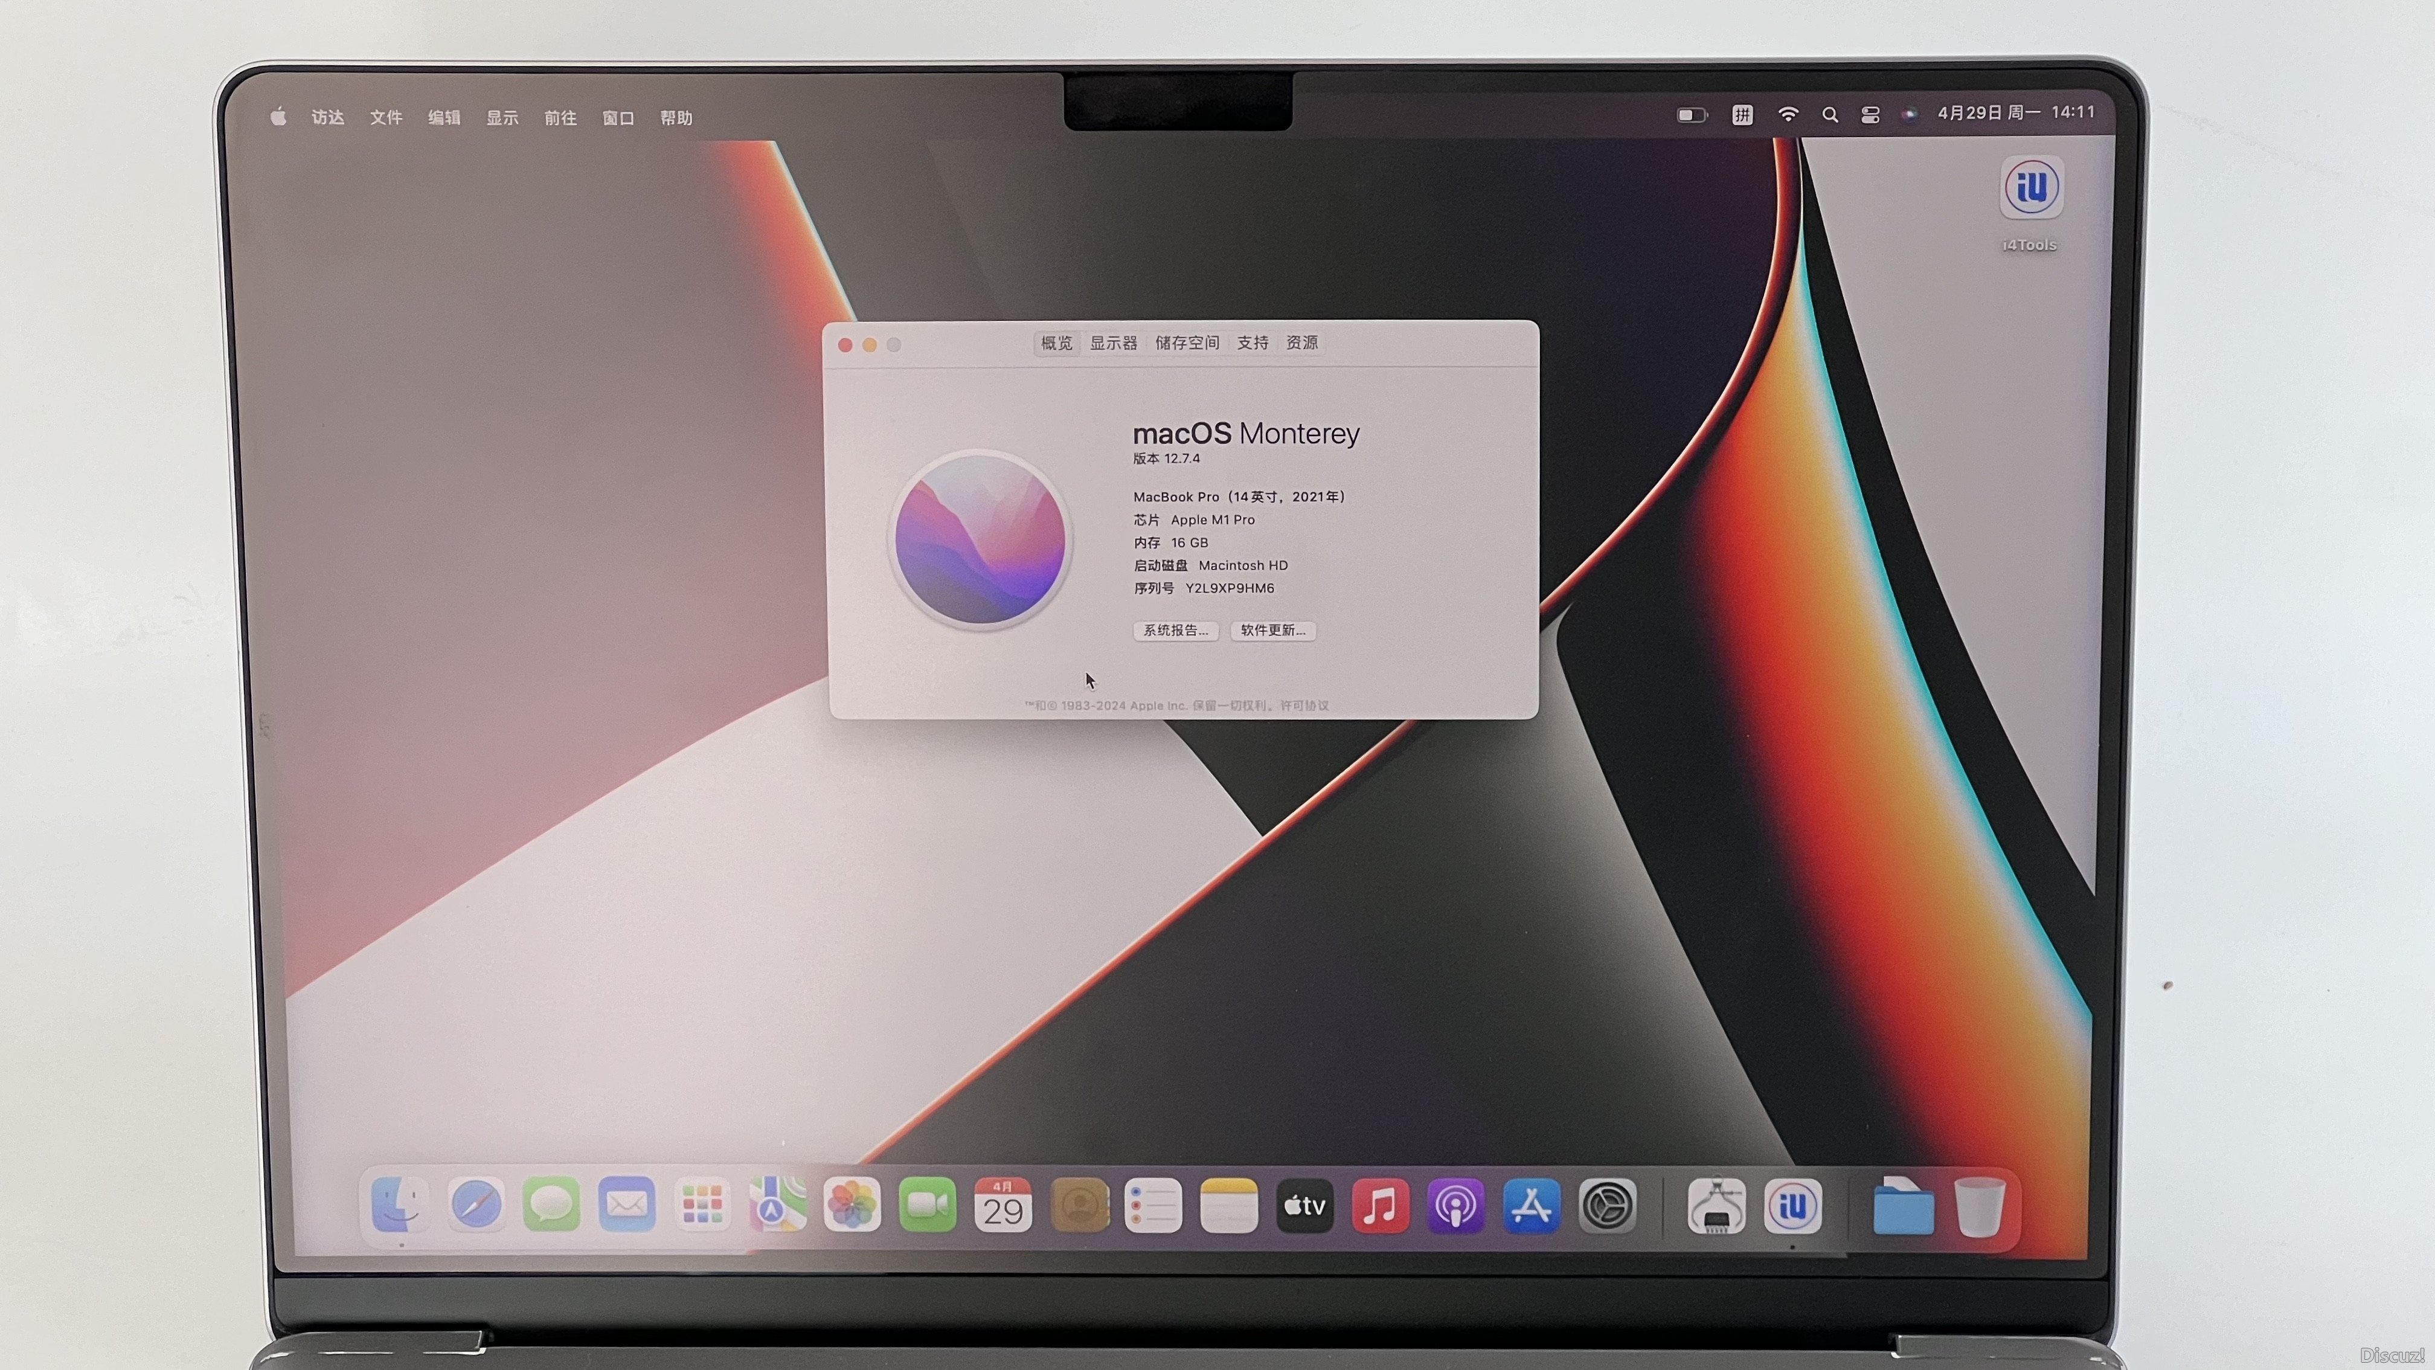Open Mail app in Dock
The width and height of the screenshot is (2435, 1370).
(627, 1204)
